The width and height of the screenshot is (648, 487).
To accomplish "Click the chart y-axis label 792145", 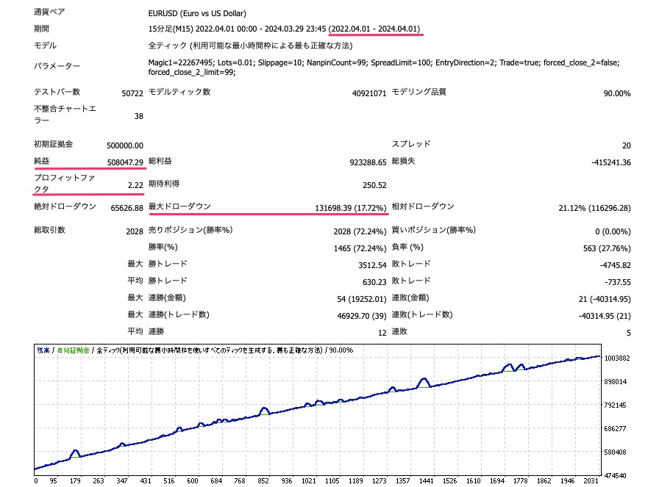I will (x=616, y=405).
